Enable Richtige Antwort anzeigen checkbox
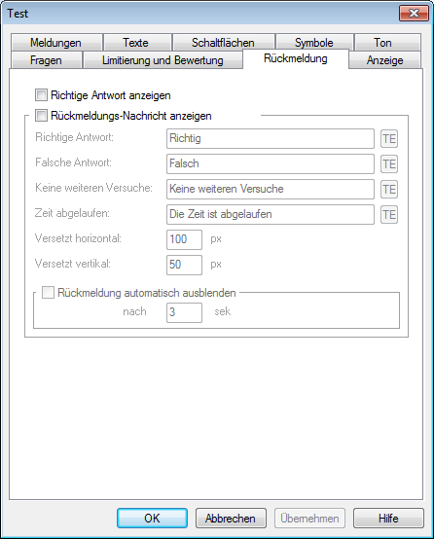This screenshot has width=434, height=539. 41,95
